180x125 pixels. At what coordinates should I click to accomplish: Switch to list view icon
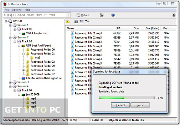point(81,22)
